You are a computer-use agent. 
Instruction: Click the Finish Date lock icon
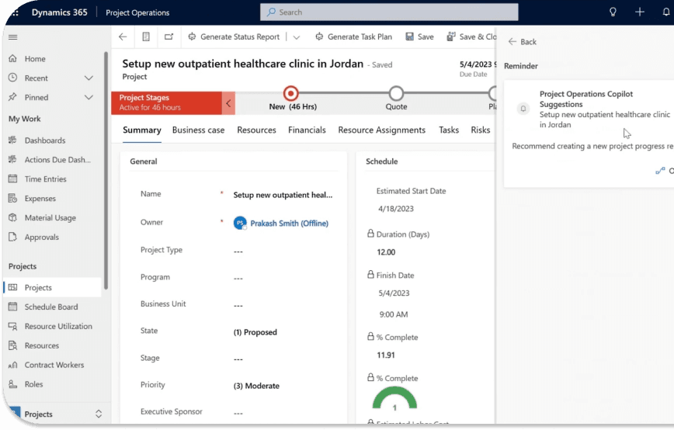click(x=370, y=274)
